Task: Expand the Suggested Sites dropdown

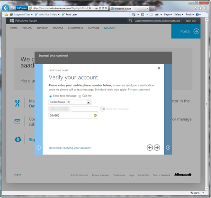Action: (32, 14)
